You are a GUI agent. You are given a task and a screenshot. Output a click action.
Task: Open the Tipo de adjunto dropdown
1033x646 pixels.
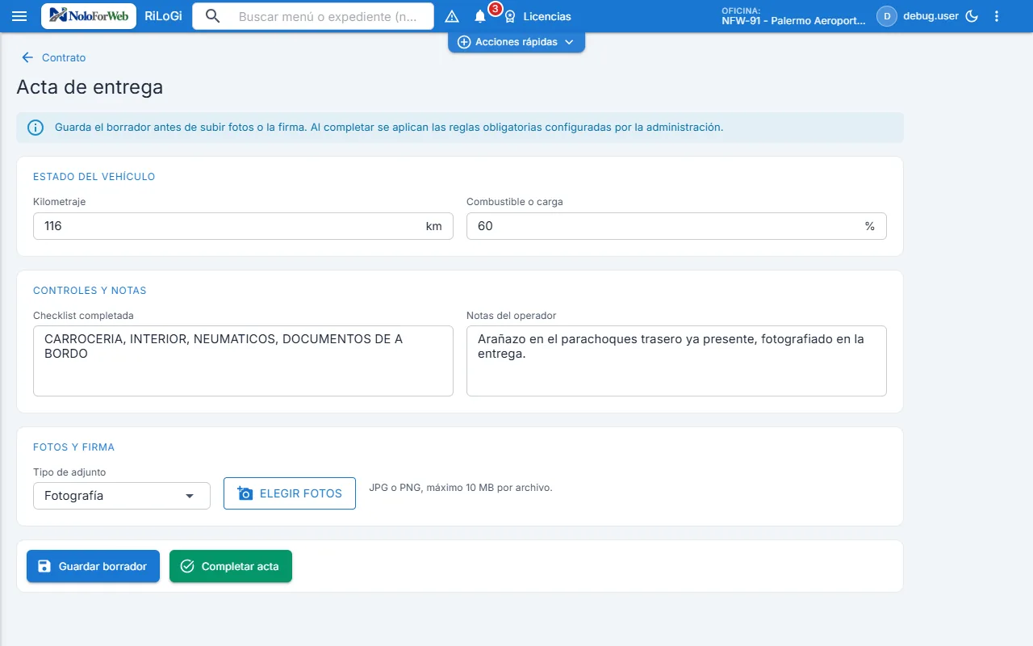pyautogui.click(x=122, y=496)
